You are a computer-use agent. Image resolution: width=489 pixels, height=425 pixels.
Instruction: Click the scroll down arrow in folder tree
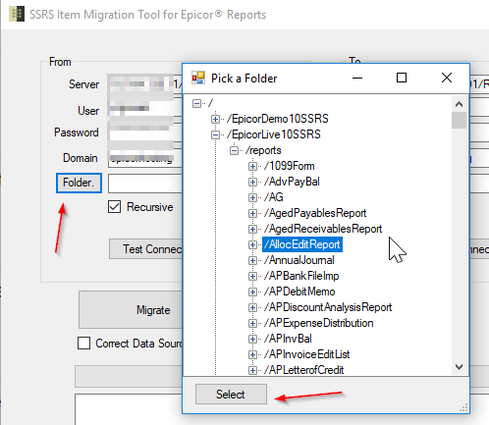tap(459, 367)
